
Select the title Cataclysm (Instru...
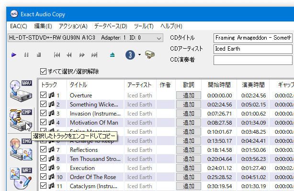point(93,186)
